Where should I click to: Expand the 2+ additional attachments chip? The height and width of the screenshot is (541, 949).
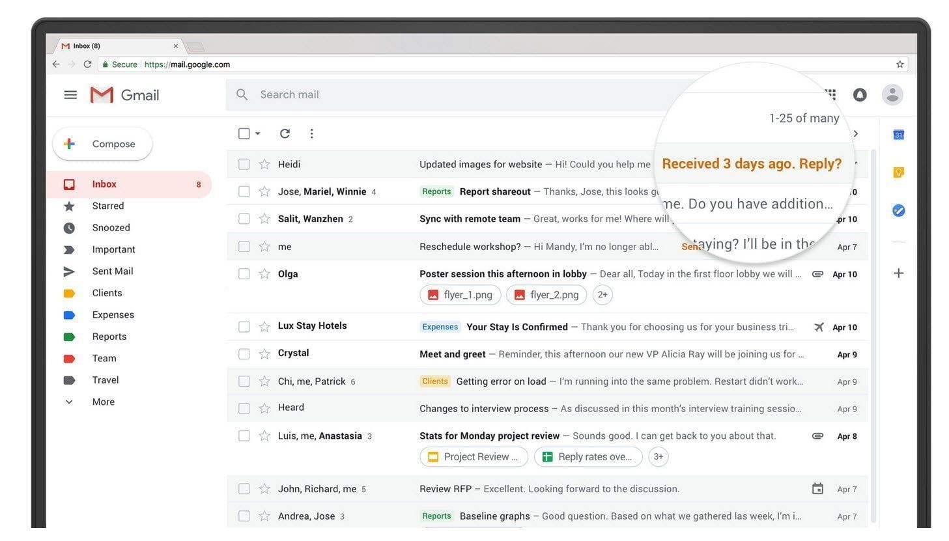click(x=602, y=295)
